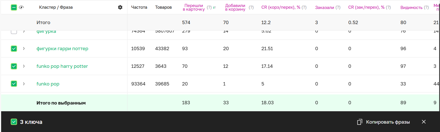The width and height of the screenshot is (440, 132).
Task: Open the "funko pop" phrase link
Action: [x=48, y=84]
